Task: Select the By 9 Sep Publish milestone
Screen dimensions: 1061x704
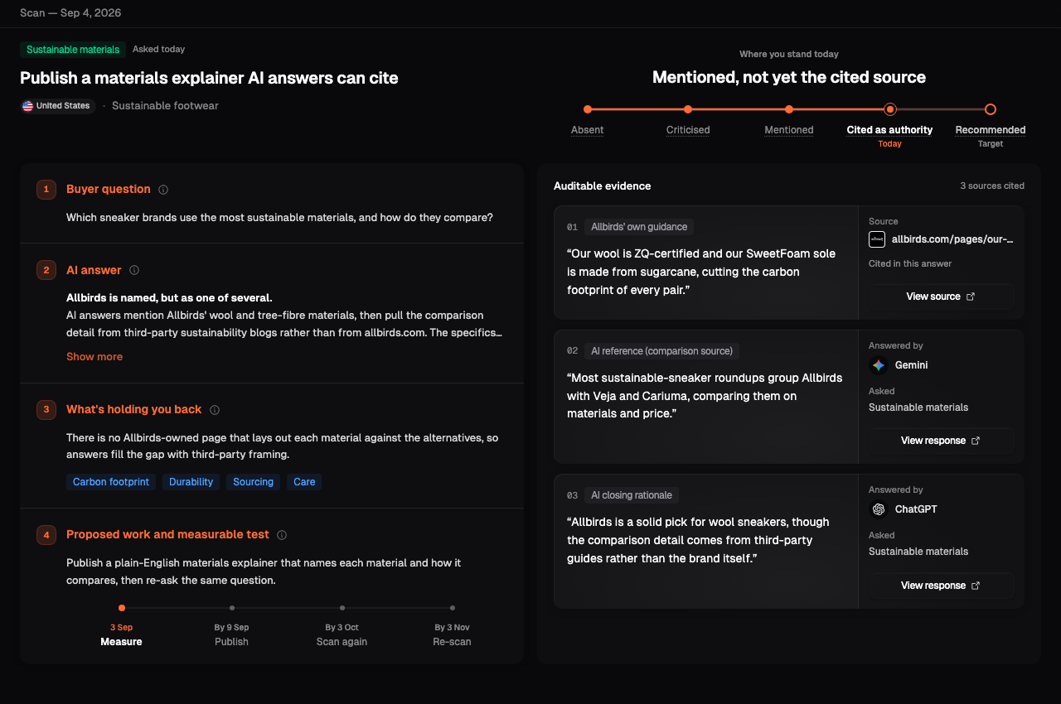Action: click(231, 634)
